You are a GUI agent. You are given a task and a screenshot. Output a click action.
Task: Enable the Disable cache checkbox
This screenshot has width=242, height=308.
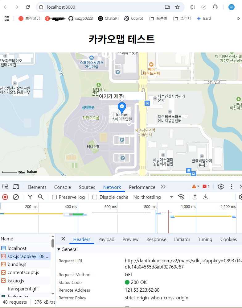(x=95, y=197)
